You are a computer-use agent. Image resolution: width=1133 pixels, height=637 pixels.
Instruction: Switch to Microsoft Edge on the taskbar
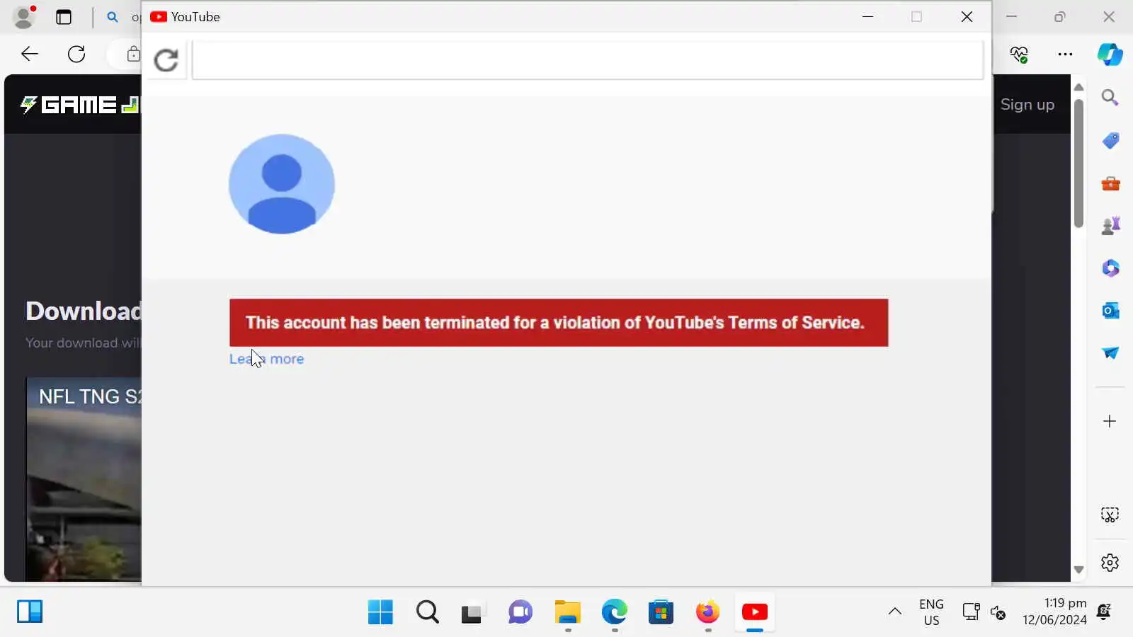(614, 612)
